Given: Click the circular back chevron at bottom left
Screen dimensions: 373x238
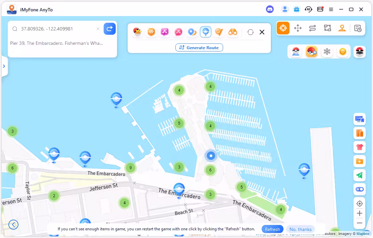Looking at the screenshot, I should 13,225.
